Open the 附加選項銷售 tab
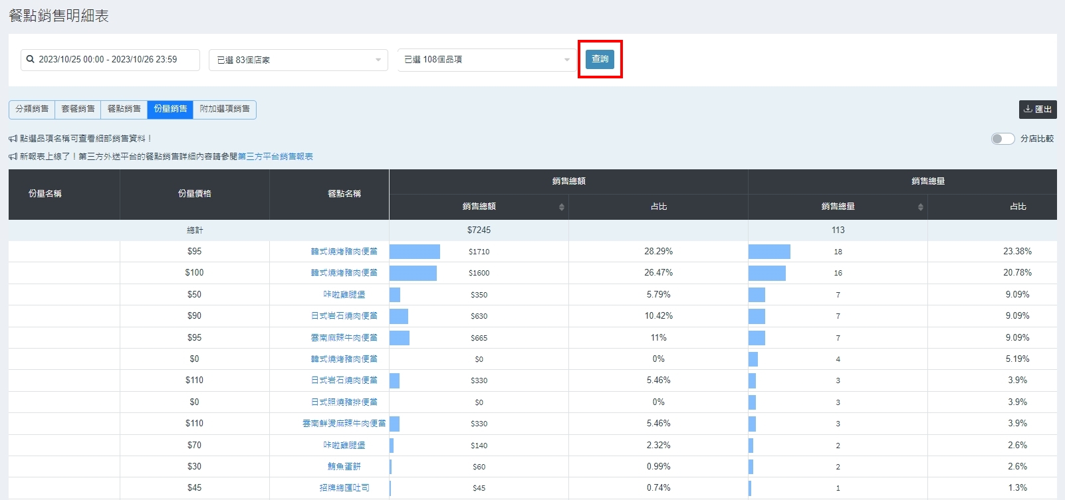 click(x=225, y=110)
